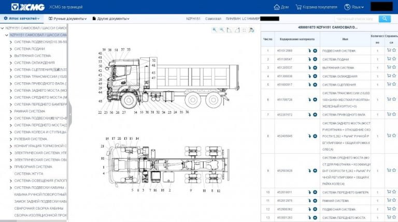Expand РАМНАЯ СИСТЕМА tree node
The image size is (398, 222).
11,111
